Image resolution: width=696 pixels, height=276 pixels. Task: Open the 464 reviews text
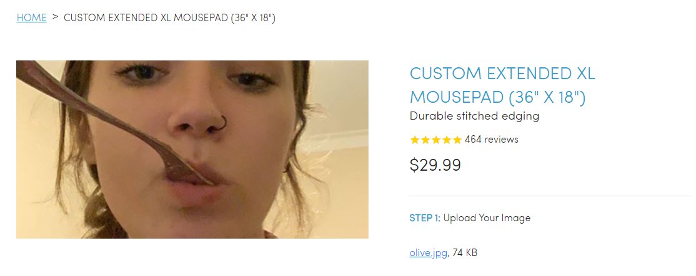point(491,140)
